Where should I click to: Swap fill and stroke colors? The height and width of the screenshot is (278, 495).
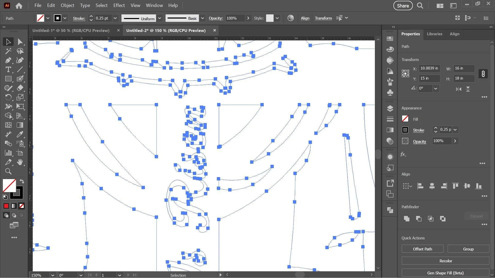click(x=22, y=181)
